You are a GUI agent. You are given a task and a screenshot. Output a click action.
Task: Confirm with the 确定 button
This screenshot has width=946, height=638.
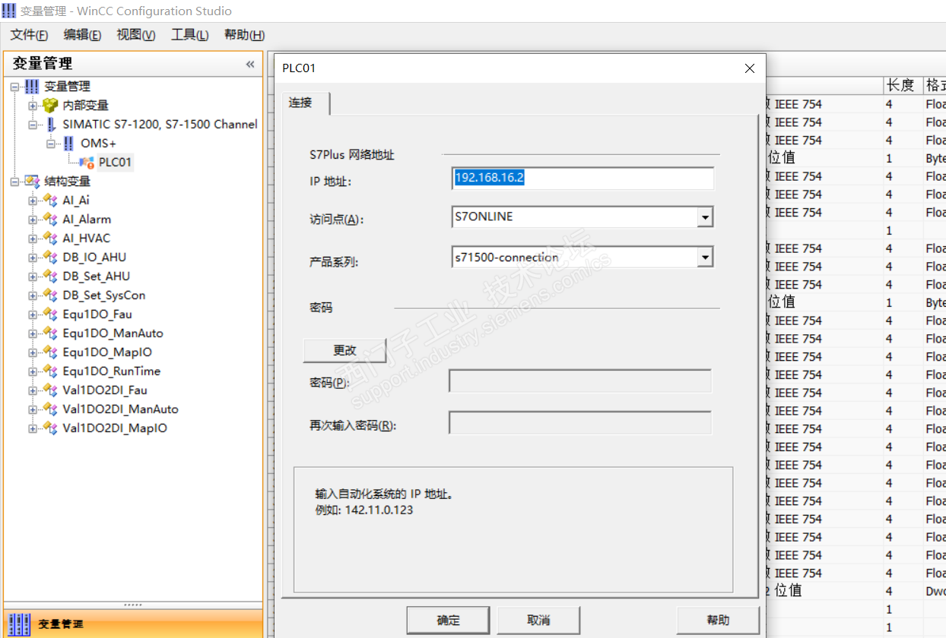[x=448, y=621]
